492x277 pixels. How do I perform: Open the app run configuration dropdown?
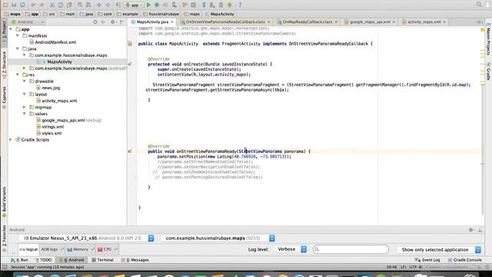pyautogui.click(x=134, y=5)
